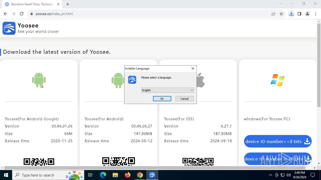The image size is (321, 180).
Task: Click the Yoosee logo in header
Action: (x=9, y=28)
